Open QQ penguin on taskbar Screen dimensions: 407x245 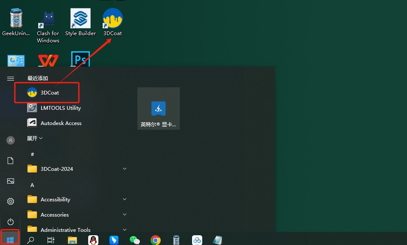click(x=93, y=240)
